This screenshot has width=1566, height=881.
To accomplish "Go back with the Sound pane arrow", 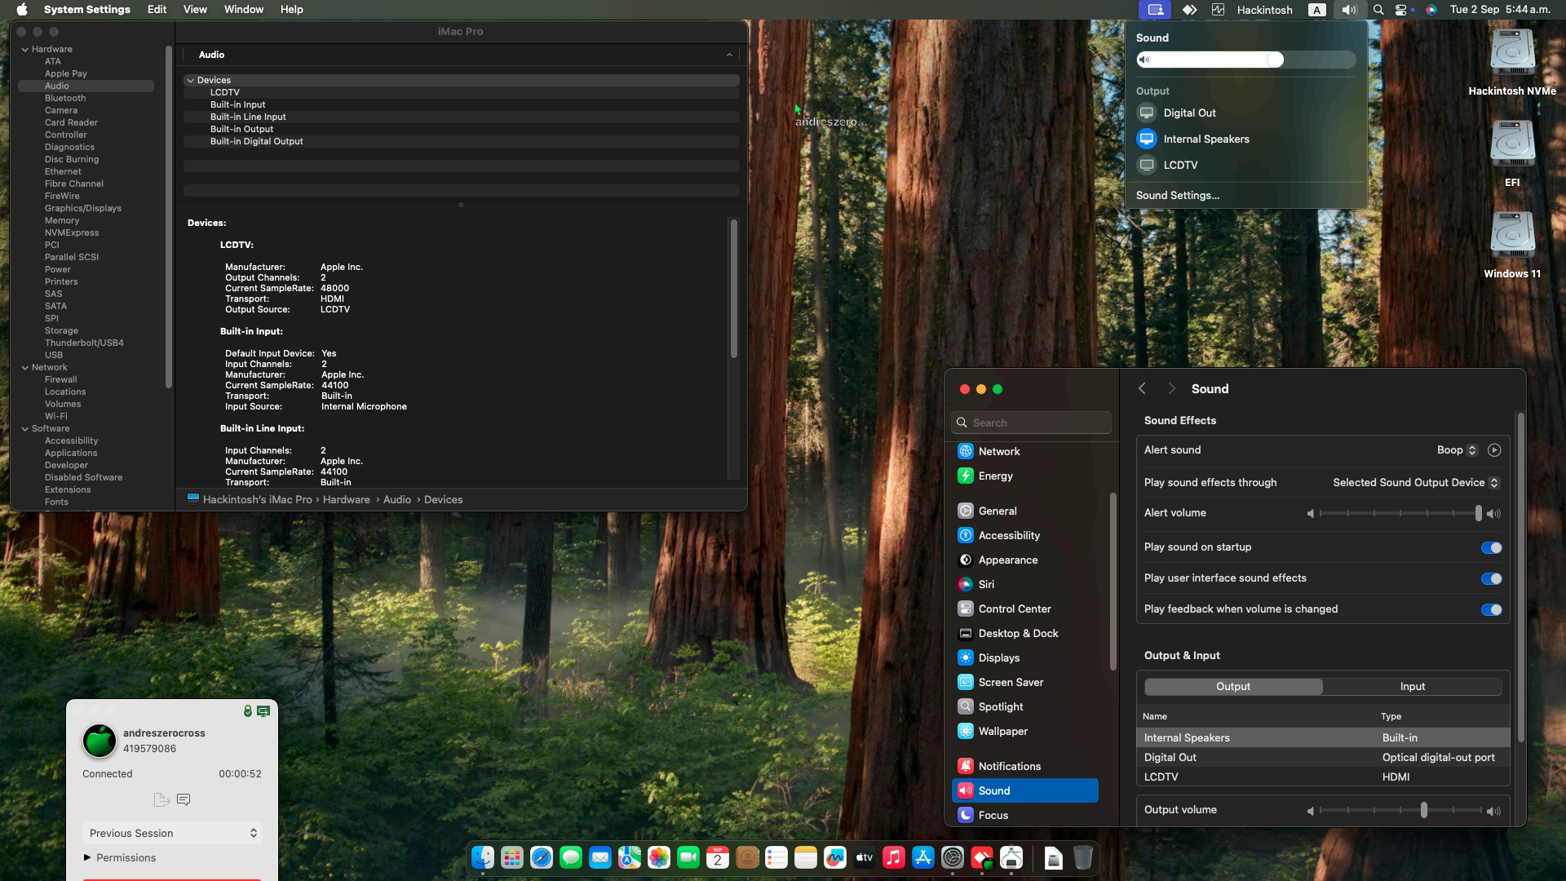I will point(1142,389).
